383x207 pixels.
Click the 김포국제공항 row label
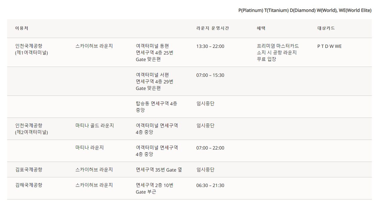point(29,170)
